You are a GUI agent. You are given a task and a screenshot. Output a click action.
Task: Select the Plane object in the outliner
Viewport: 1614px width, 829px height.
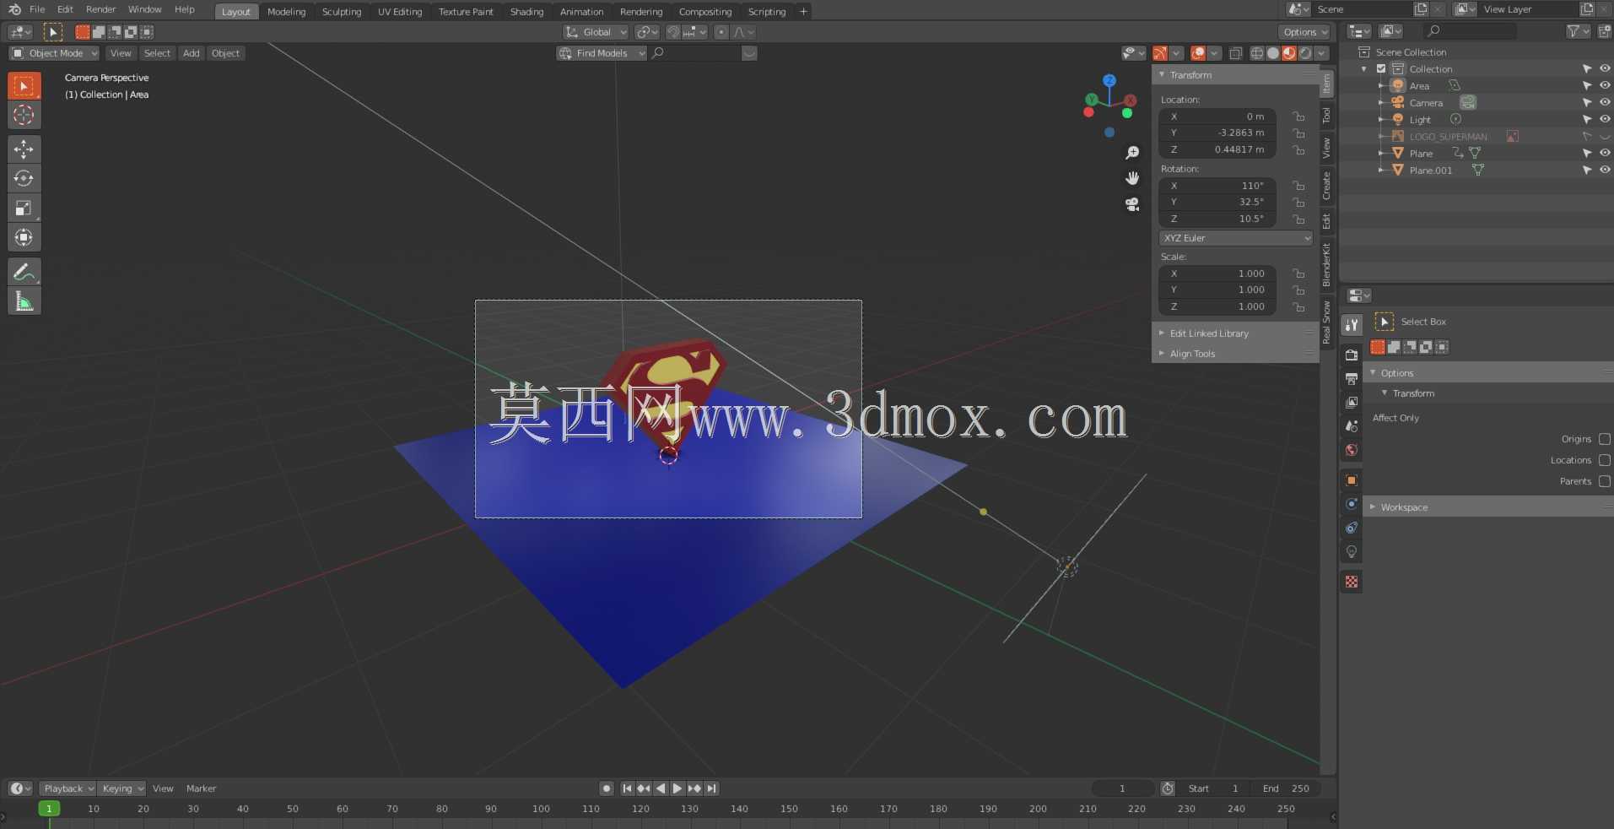click(x=1421, y=154)
